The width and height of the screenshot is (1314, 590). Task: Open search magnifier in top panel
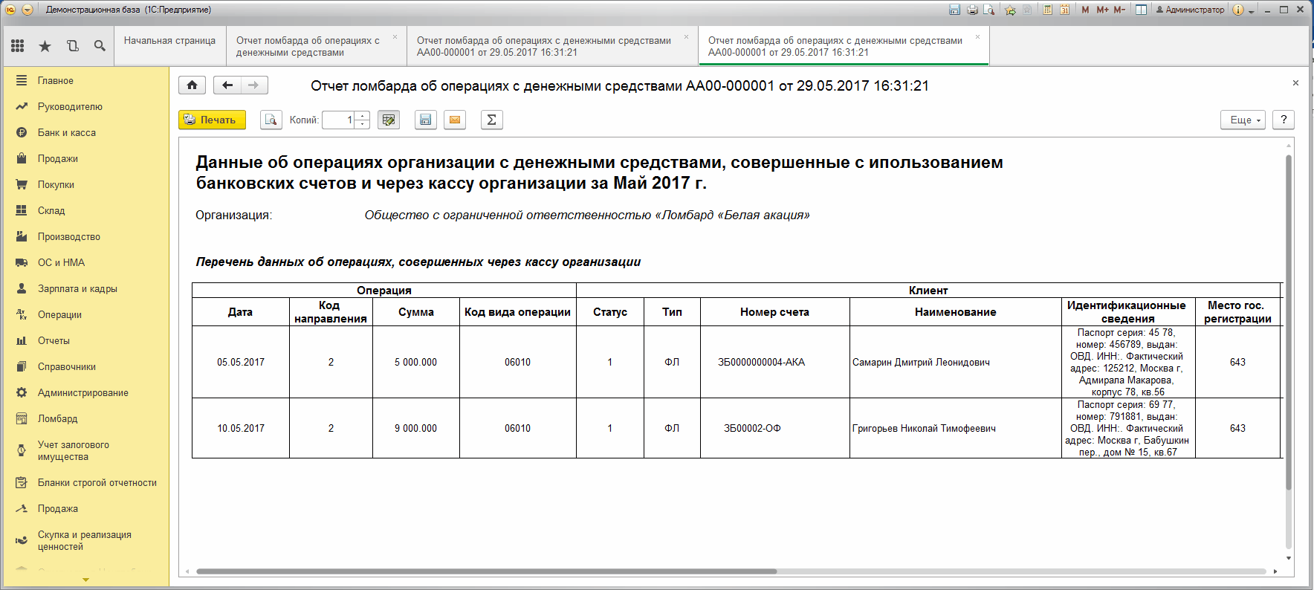pyautogui.click(x=100, y=46)
